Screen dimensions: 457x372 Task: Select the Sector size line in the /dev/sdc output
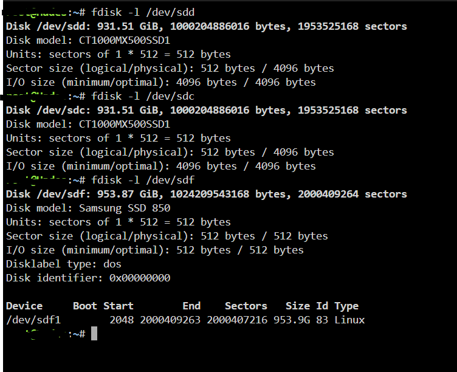click(170, 152)
